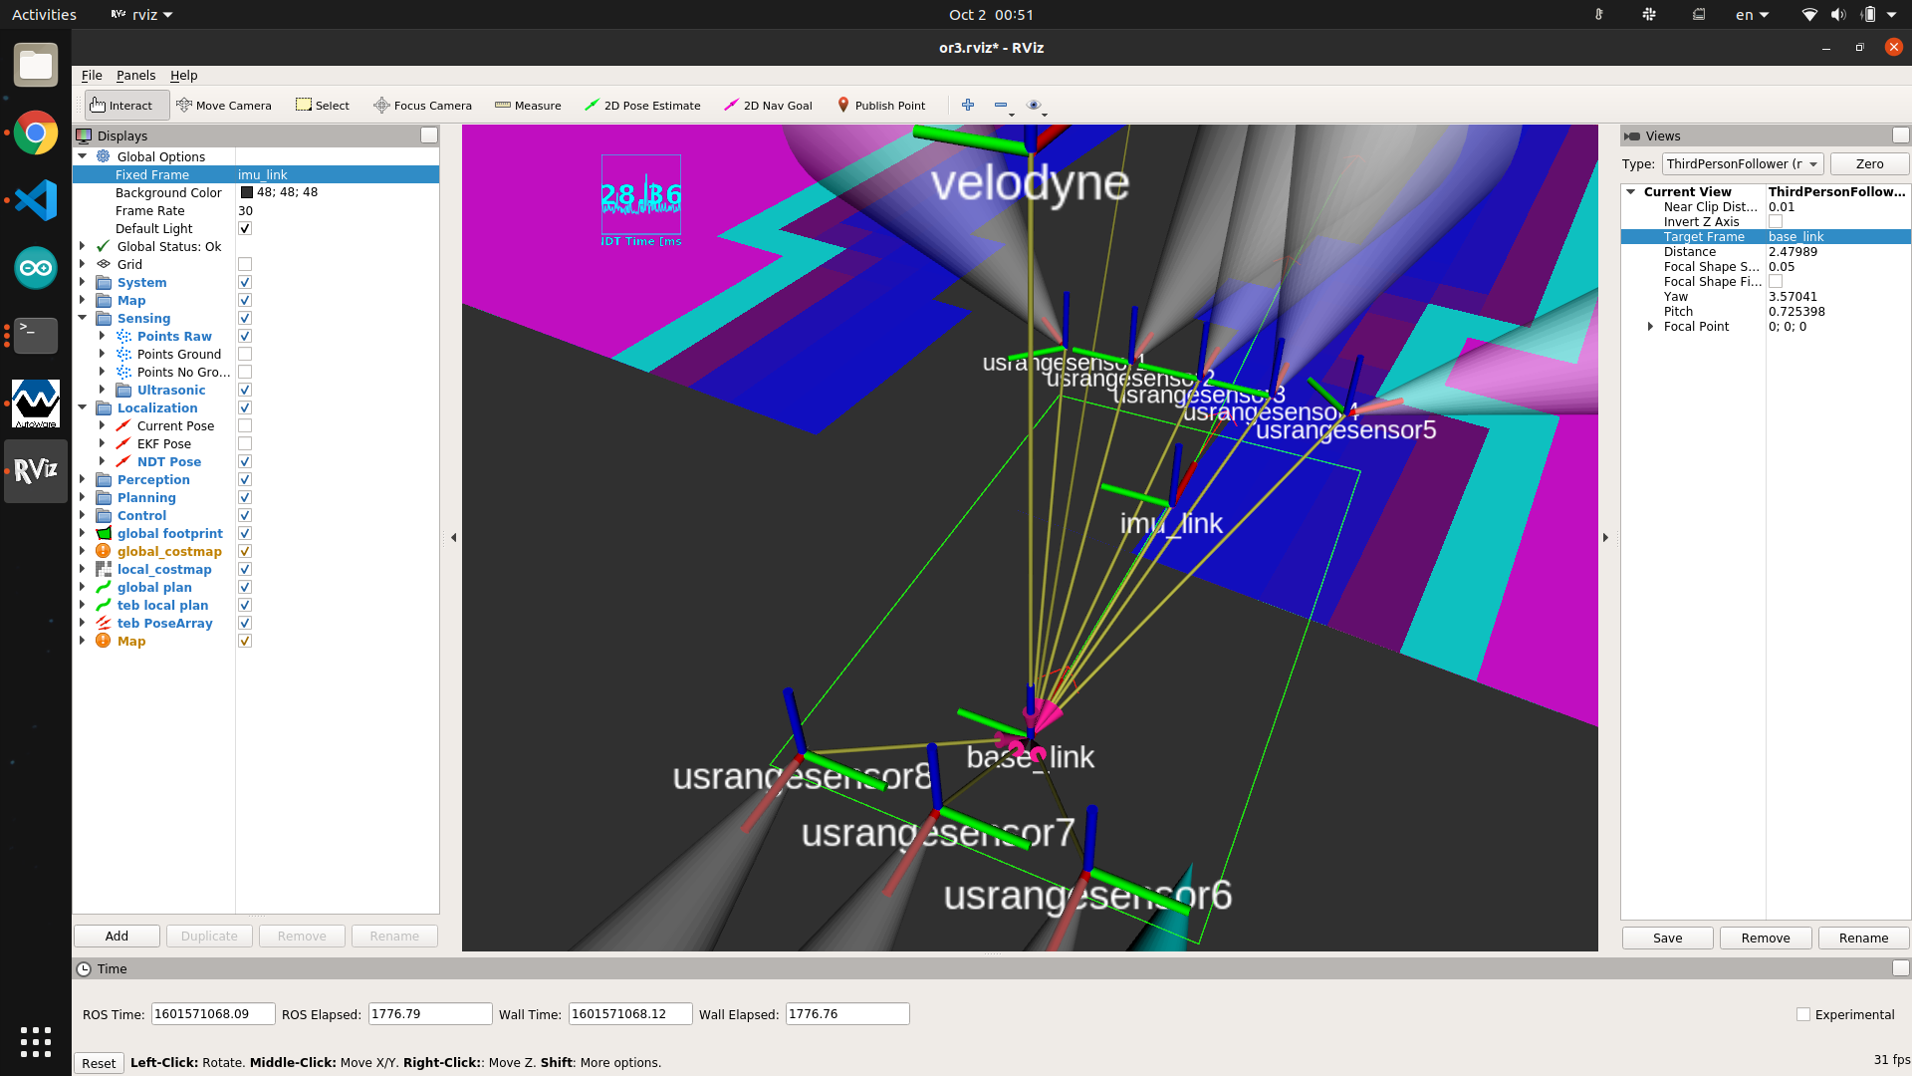This screenshot has width=1912, height=1076.
Task: Select the Select tool in toolbar
Action: pos(323,106)
